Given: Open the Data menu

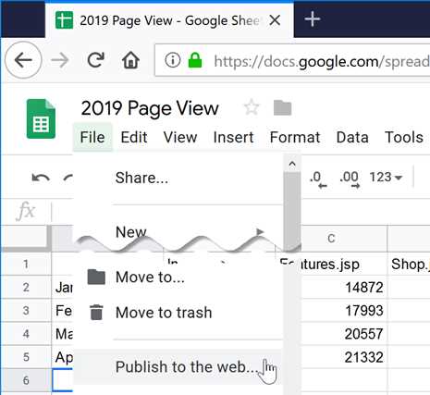Looking at the screenshot, I should (x=352, y=137).
